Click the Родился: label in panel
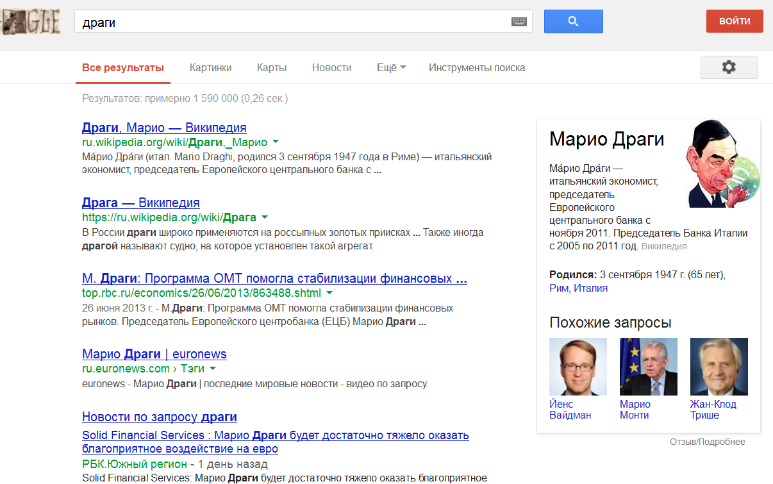The image size is (773, 484). 573,274
